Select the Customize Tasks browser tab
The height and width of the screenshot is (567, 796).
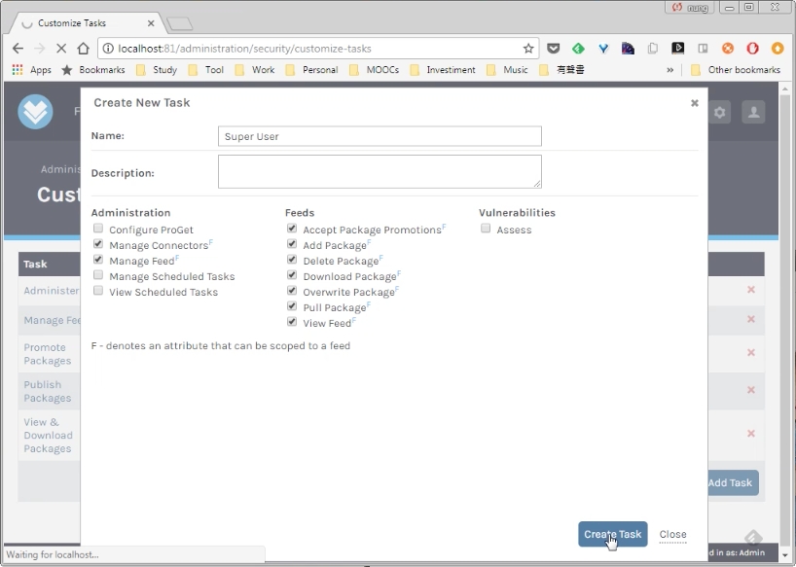(87, 22)
